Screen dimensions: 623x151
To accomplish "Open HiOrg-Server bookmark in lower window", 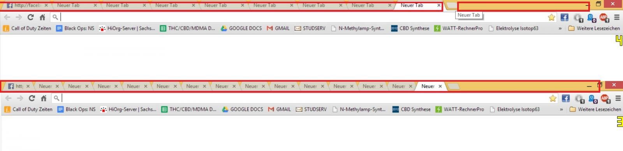I will [128, 109].
